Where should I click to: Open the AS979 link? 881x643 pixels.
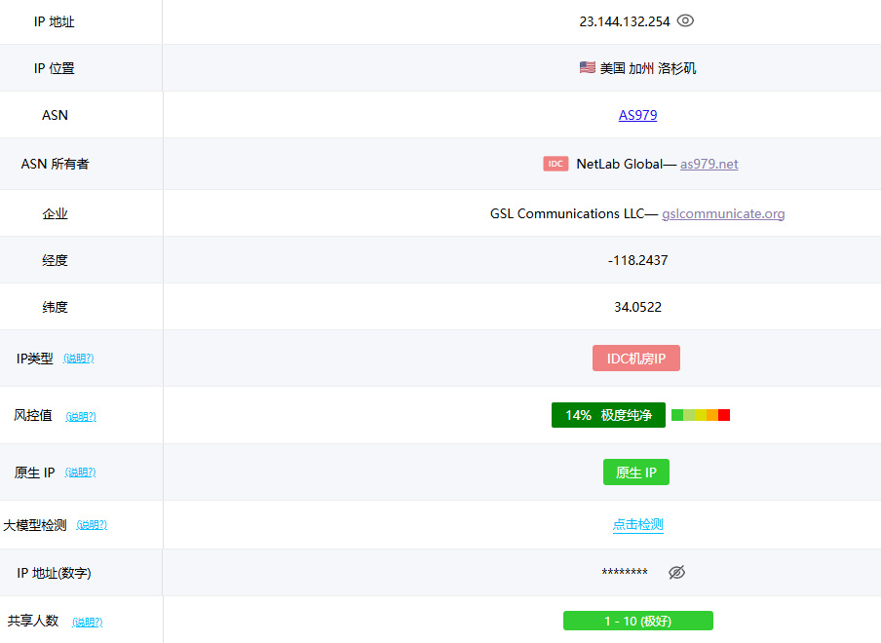(637, 115)
